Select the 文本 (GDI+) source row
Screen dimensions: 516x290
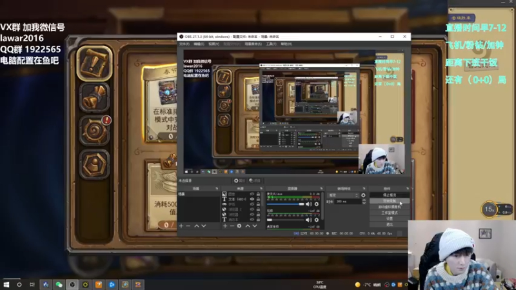242,199
